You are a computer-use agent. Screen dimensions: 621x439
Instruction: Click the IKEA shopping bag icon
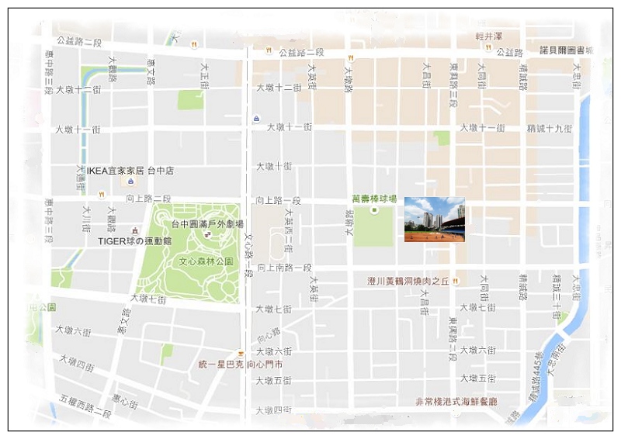130,181
